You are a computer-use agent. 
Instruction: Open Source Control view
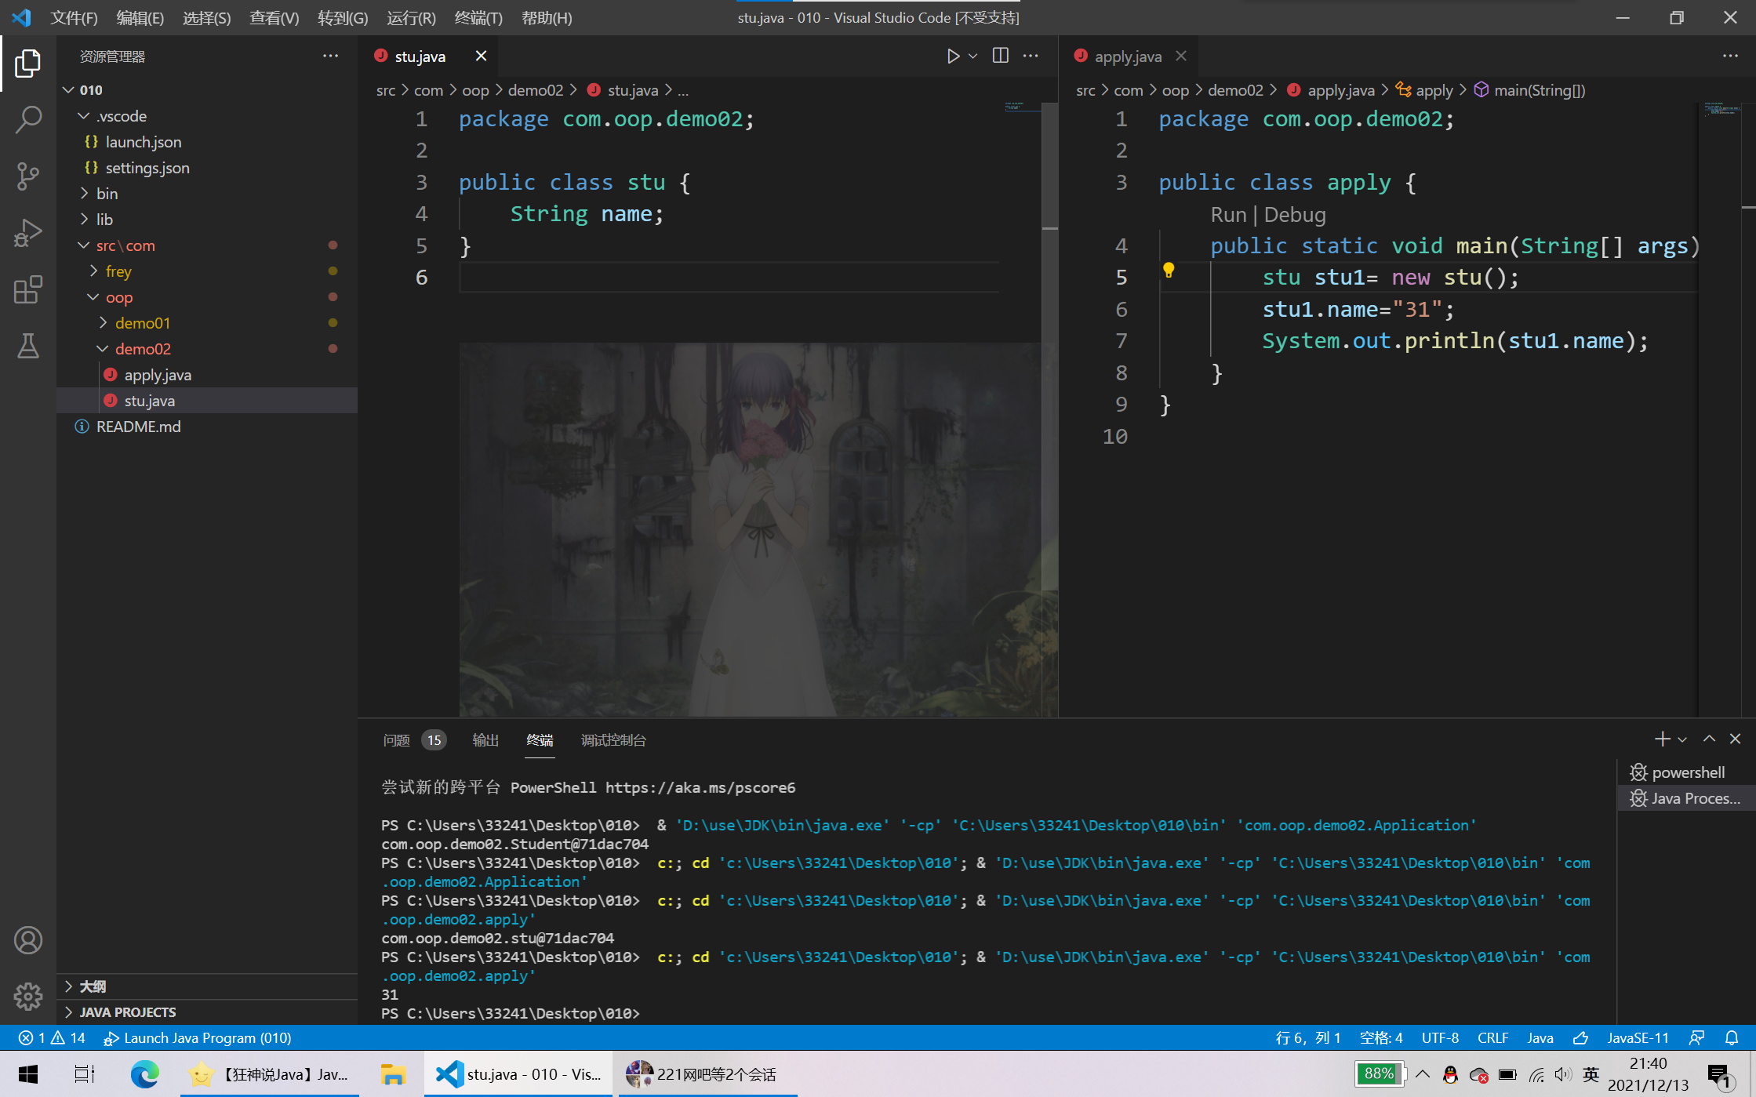[28, 176]
